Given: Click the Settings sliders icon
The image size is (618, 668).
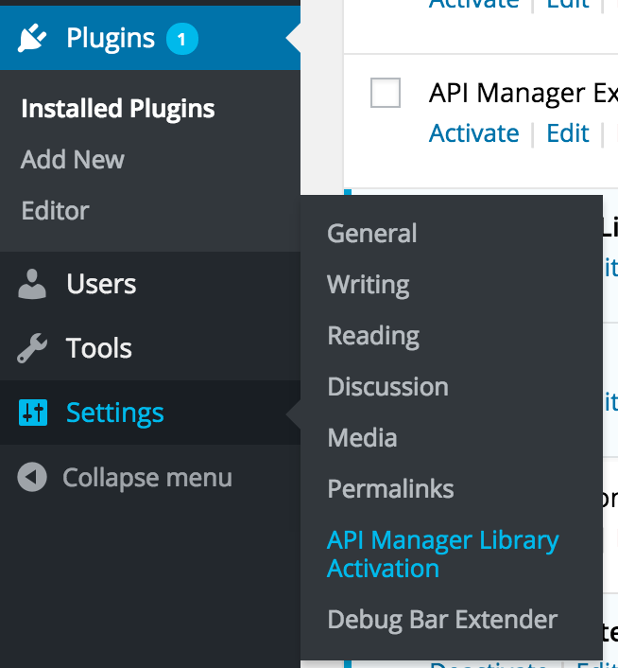Looking at the screenshot, I should (33, 413).
